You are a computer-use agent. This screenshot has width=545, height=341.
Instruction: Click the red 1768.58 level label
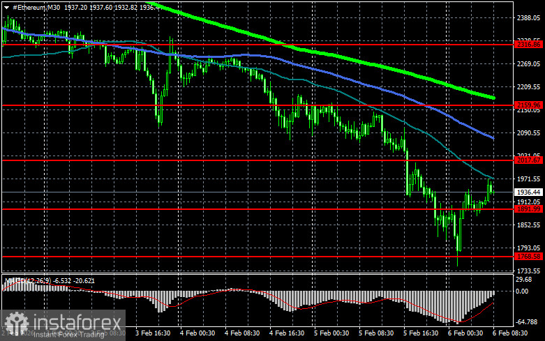(528, 256)
